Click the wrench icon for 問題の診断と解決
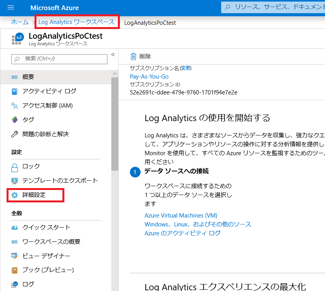Image resolution: width=325 pixels, height=291 pixels. coord(14,134)
